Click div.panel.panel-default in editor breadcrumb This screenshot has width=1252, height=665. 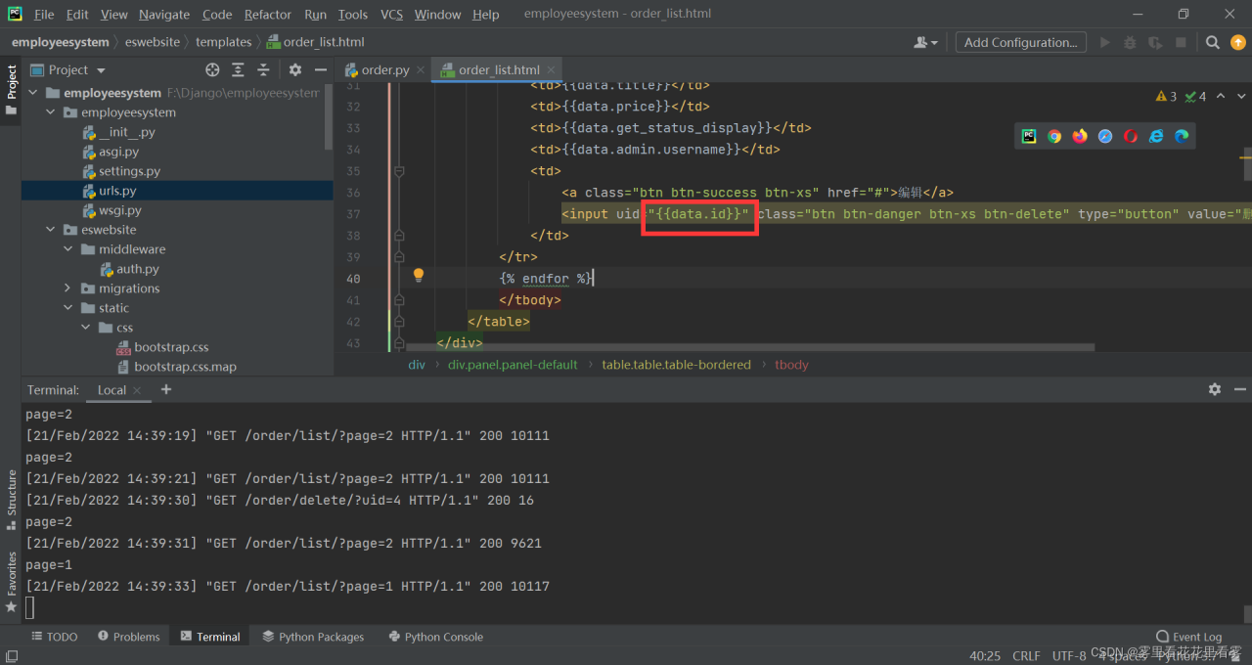coord(513,365)
